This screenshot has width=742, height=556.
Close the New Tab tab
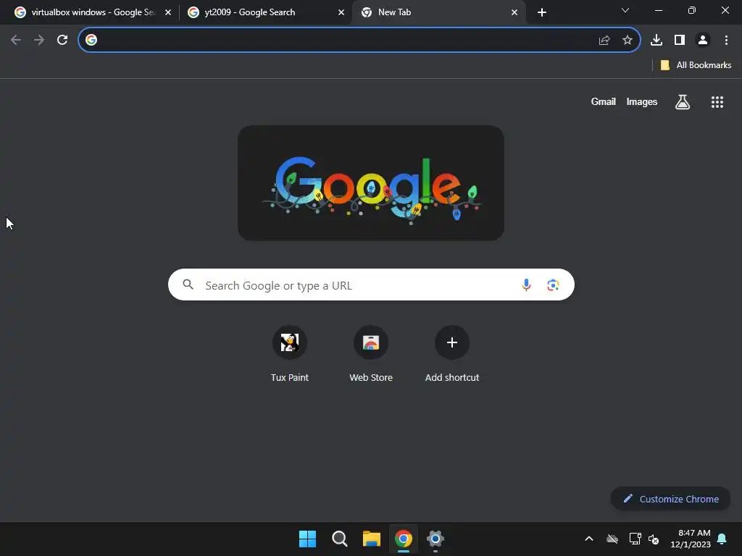click(x=514, y=12)
